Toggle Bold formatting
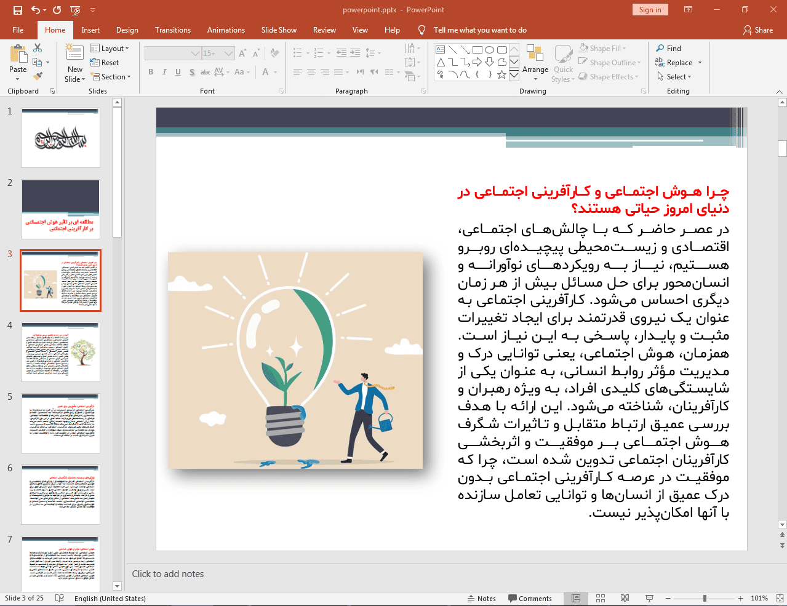The image size is (787, 606). tap(151, 72)
